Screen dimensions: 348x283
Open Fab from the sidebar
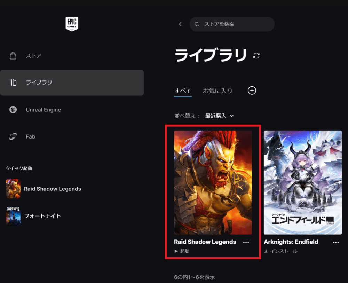click(72, 136)
